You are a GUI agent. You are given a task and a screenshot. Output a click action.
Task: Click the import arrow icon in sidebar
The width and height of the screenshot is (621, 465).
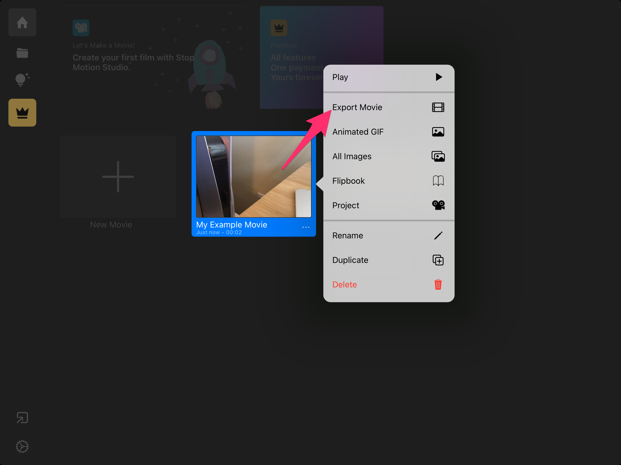[x=22, y=418]
